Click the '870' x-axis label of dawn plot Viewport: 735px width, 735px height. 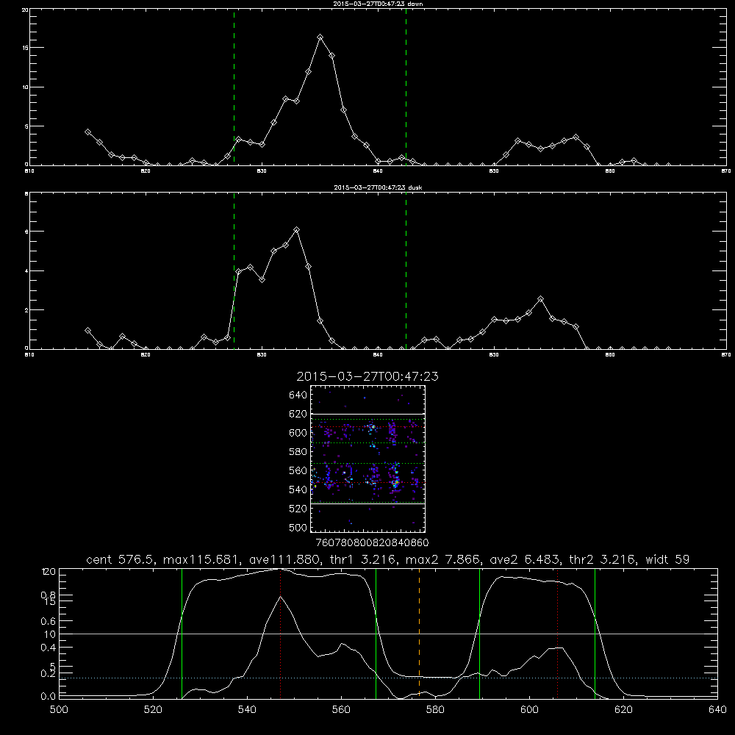[725, 171]
